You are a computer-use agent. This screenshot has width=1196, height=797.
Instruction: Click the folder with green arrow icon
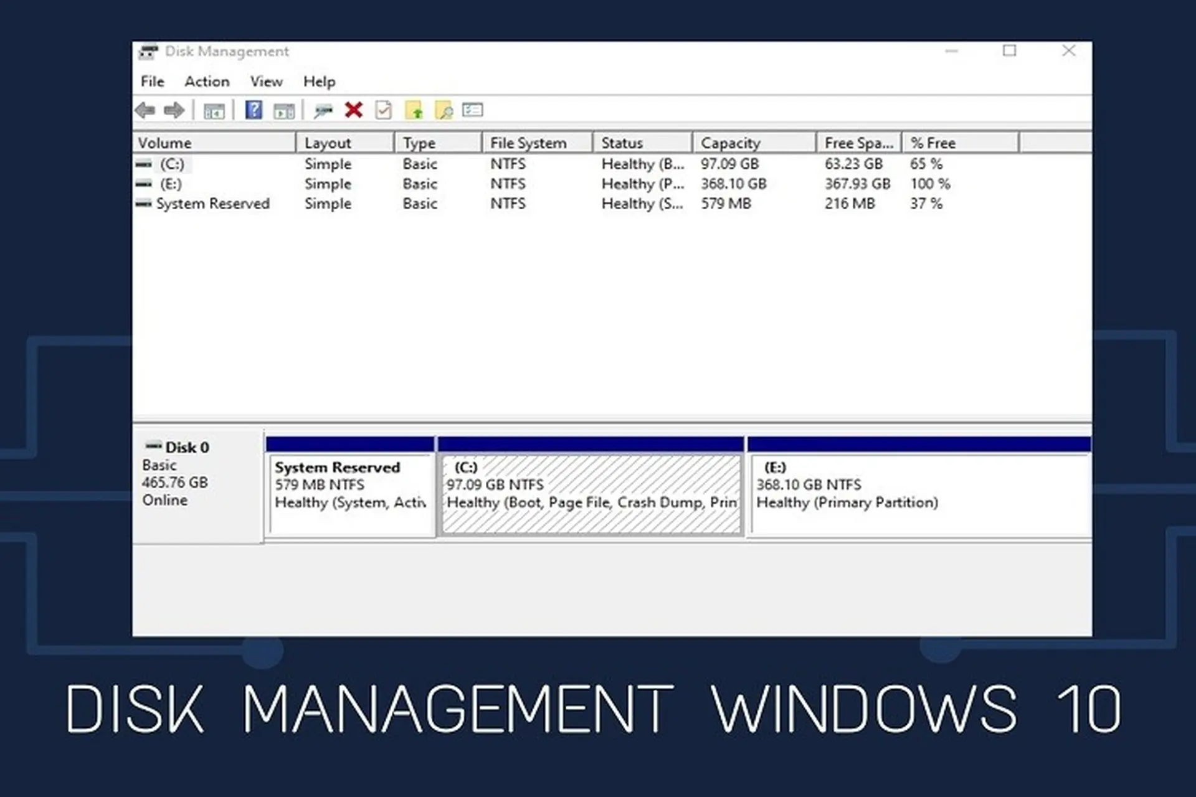tap(414, 111)
